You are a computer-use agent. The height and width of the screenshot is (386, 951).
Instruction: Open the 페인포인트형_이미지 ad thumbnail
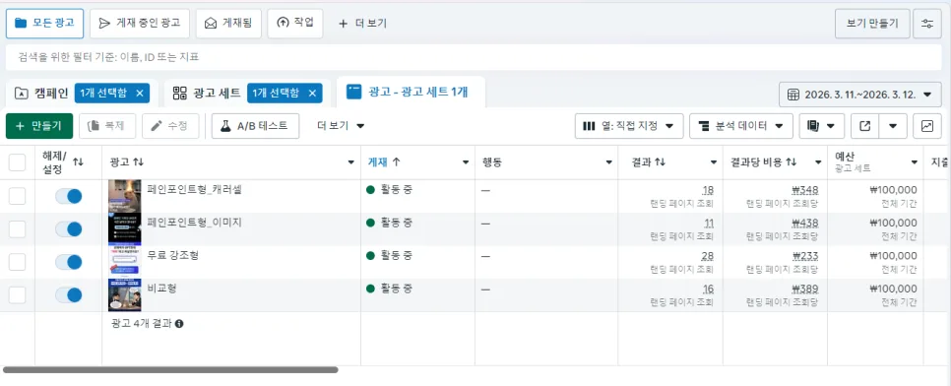[x=125, y=228]
